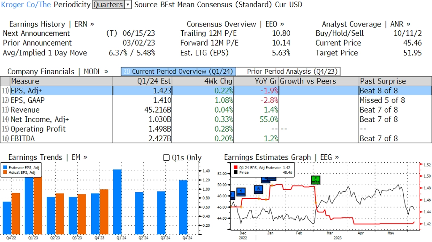Image resolution: width=432 pixels, height=242 pixels.
Task: Click the 4Wk Chg column header
Action: pos(202,81)
